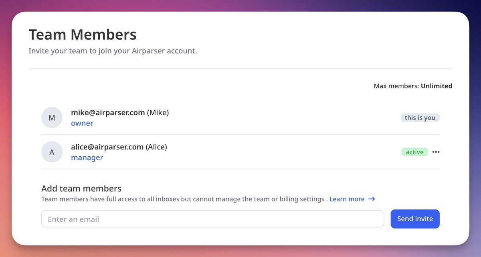Click the arrow icon beside Learn more
Image resolution: width=481 pixels, height=257 pixels.
click(371, 199)
